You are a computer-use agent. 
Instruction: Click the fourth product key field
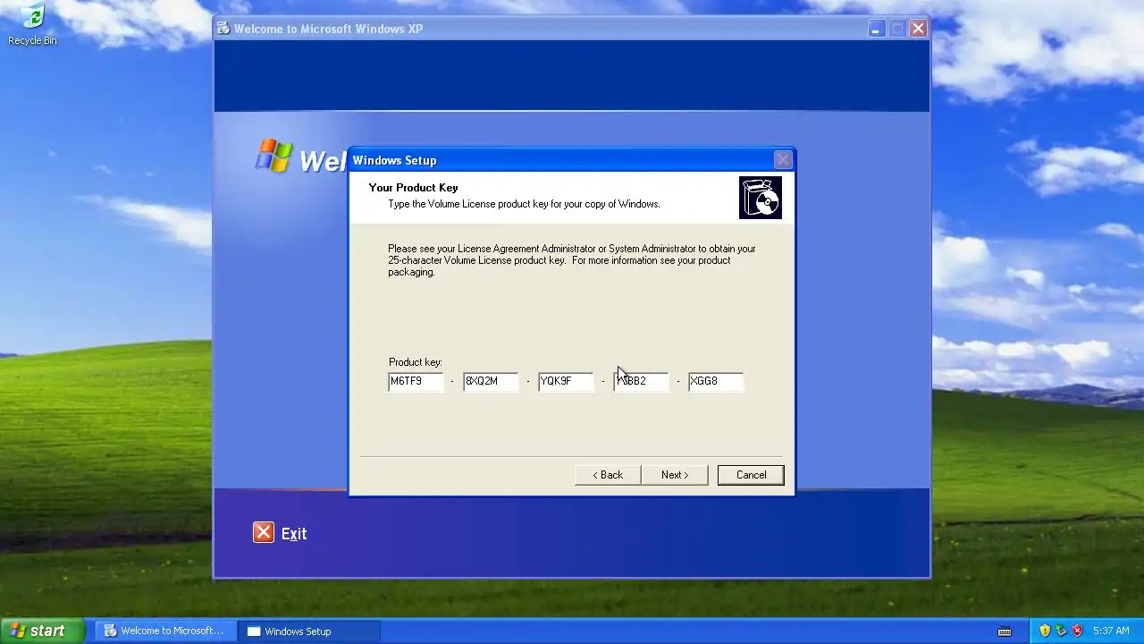pos(641,381)
